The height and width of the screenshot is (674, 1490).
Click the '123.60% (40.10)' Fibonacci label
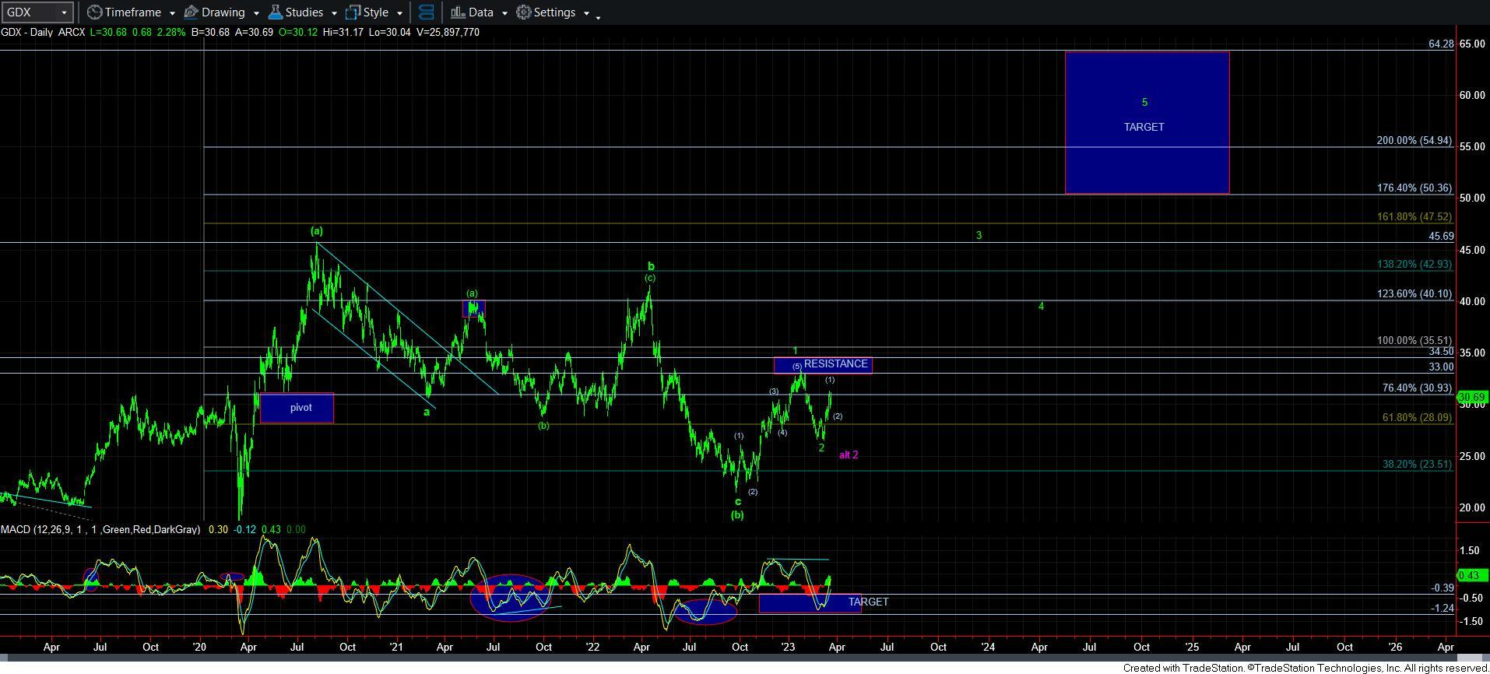point(1414,294)
